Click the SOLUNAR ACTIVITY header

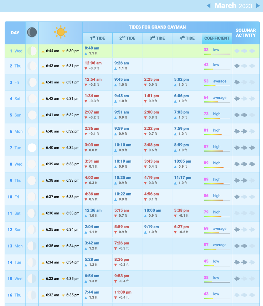(246, 33)
